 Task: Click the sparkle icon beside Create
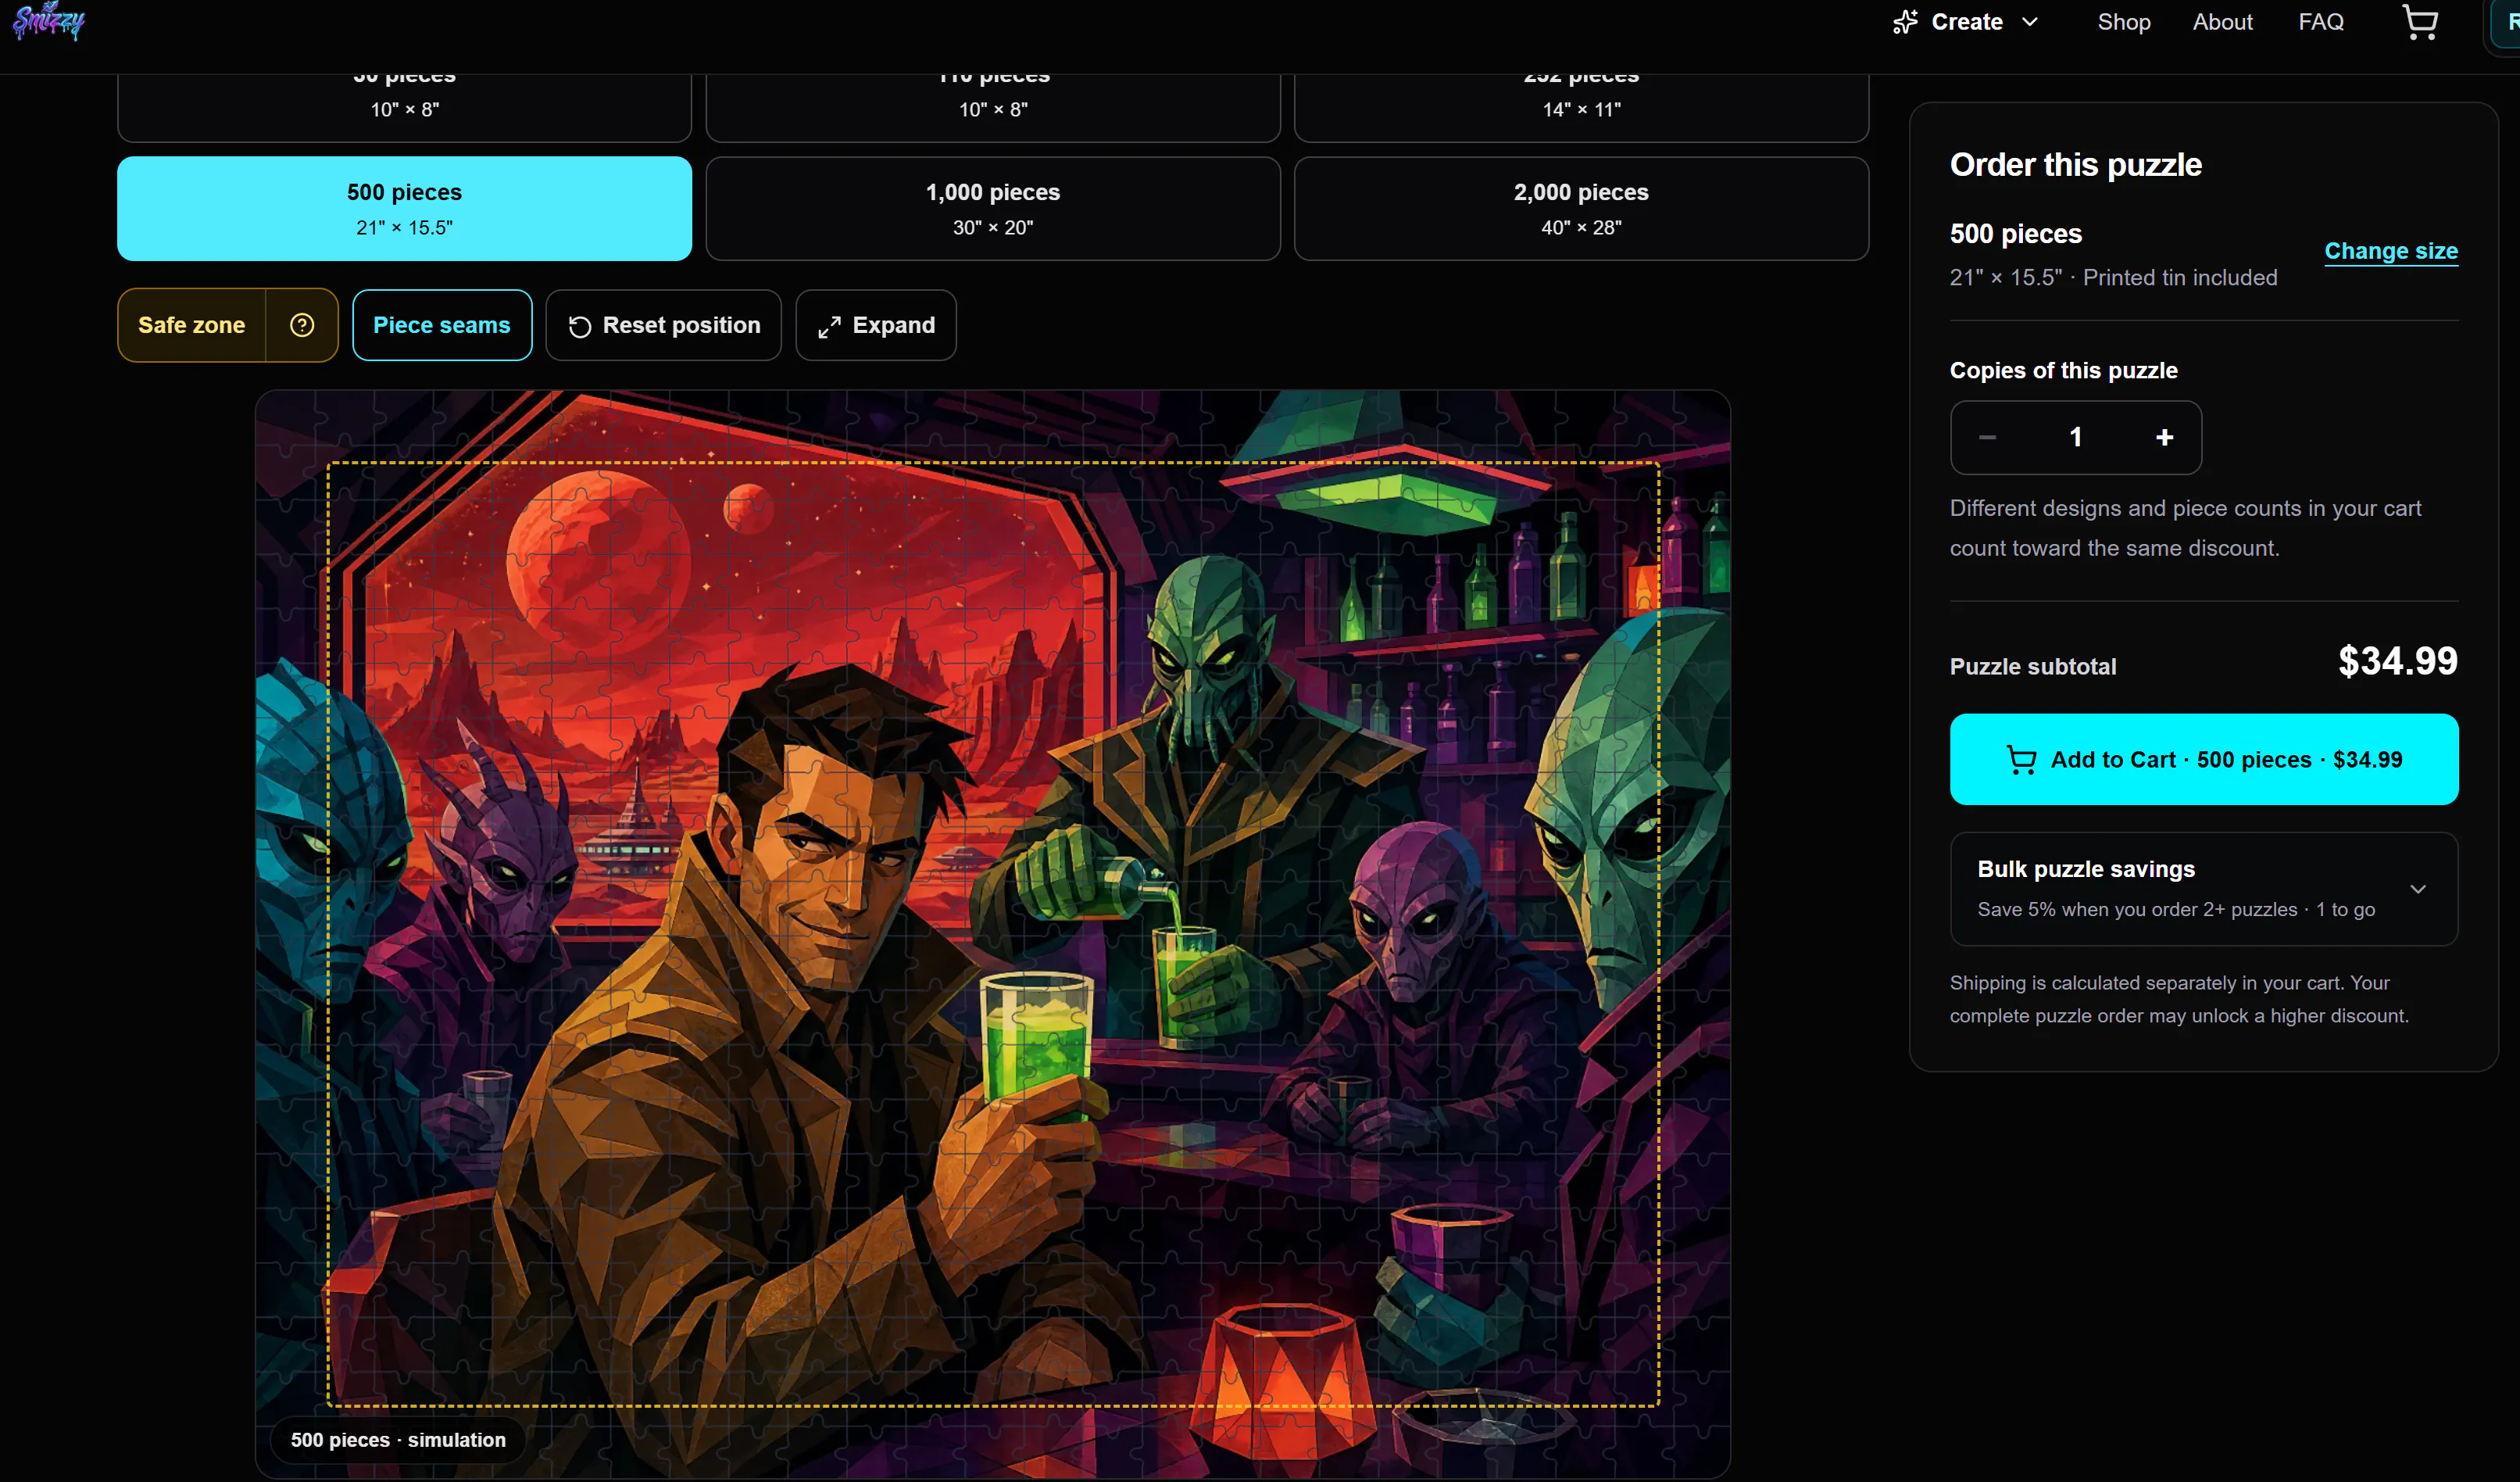pos(1905,22)
